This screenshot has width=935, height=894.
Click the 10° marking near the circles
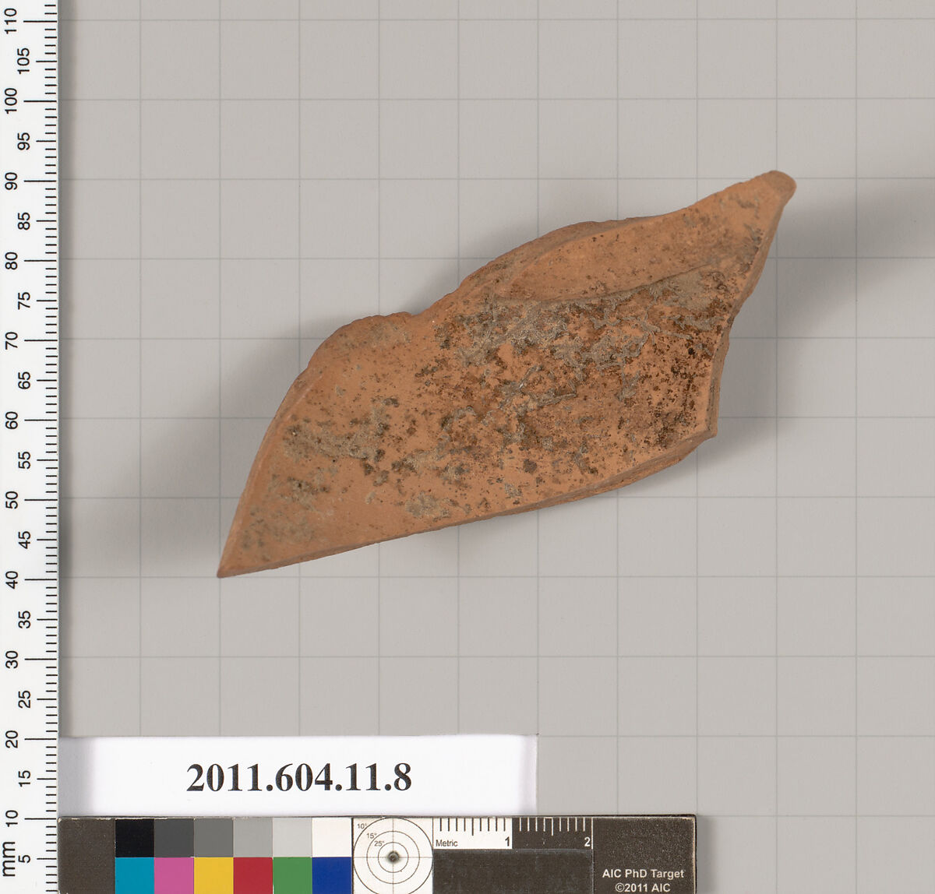362,825
